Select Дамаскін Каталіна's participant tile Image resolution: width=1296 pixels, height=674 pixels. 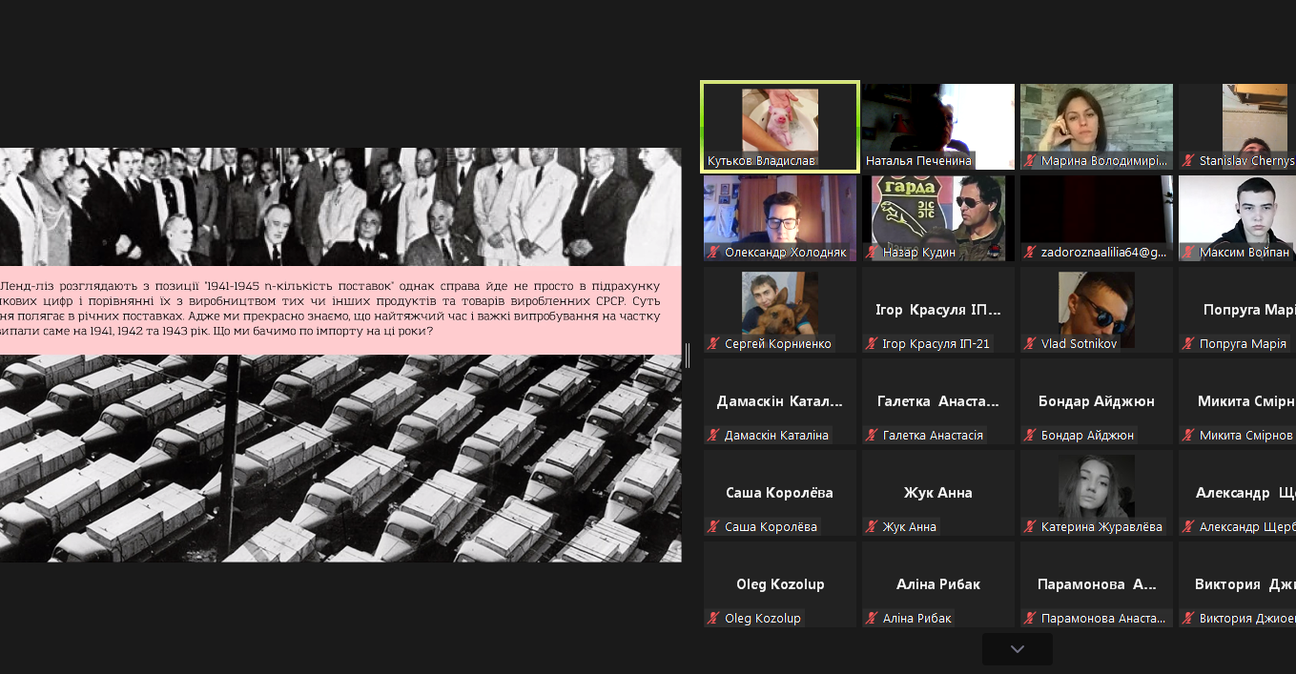point(780,401)
